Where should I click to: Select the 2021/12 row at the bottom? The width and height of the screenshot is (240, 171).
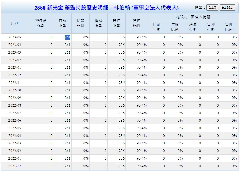coord(15,166)
